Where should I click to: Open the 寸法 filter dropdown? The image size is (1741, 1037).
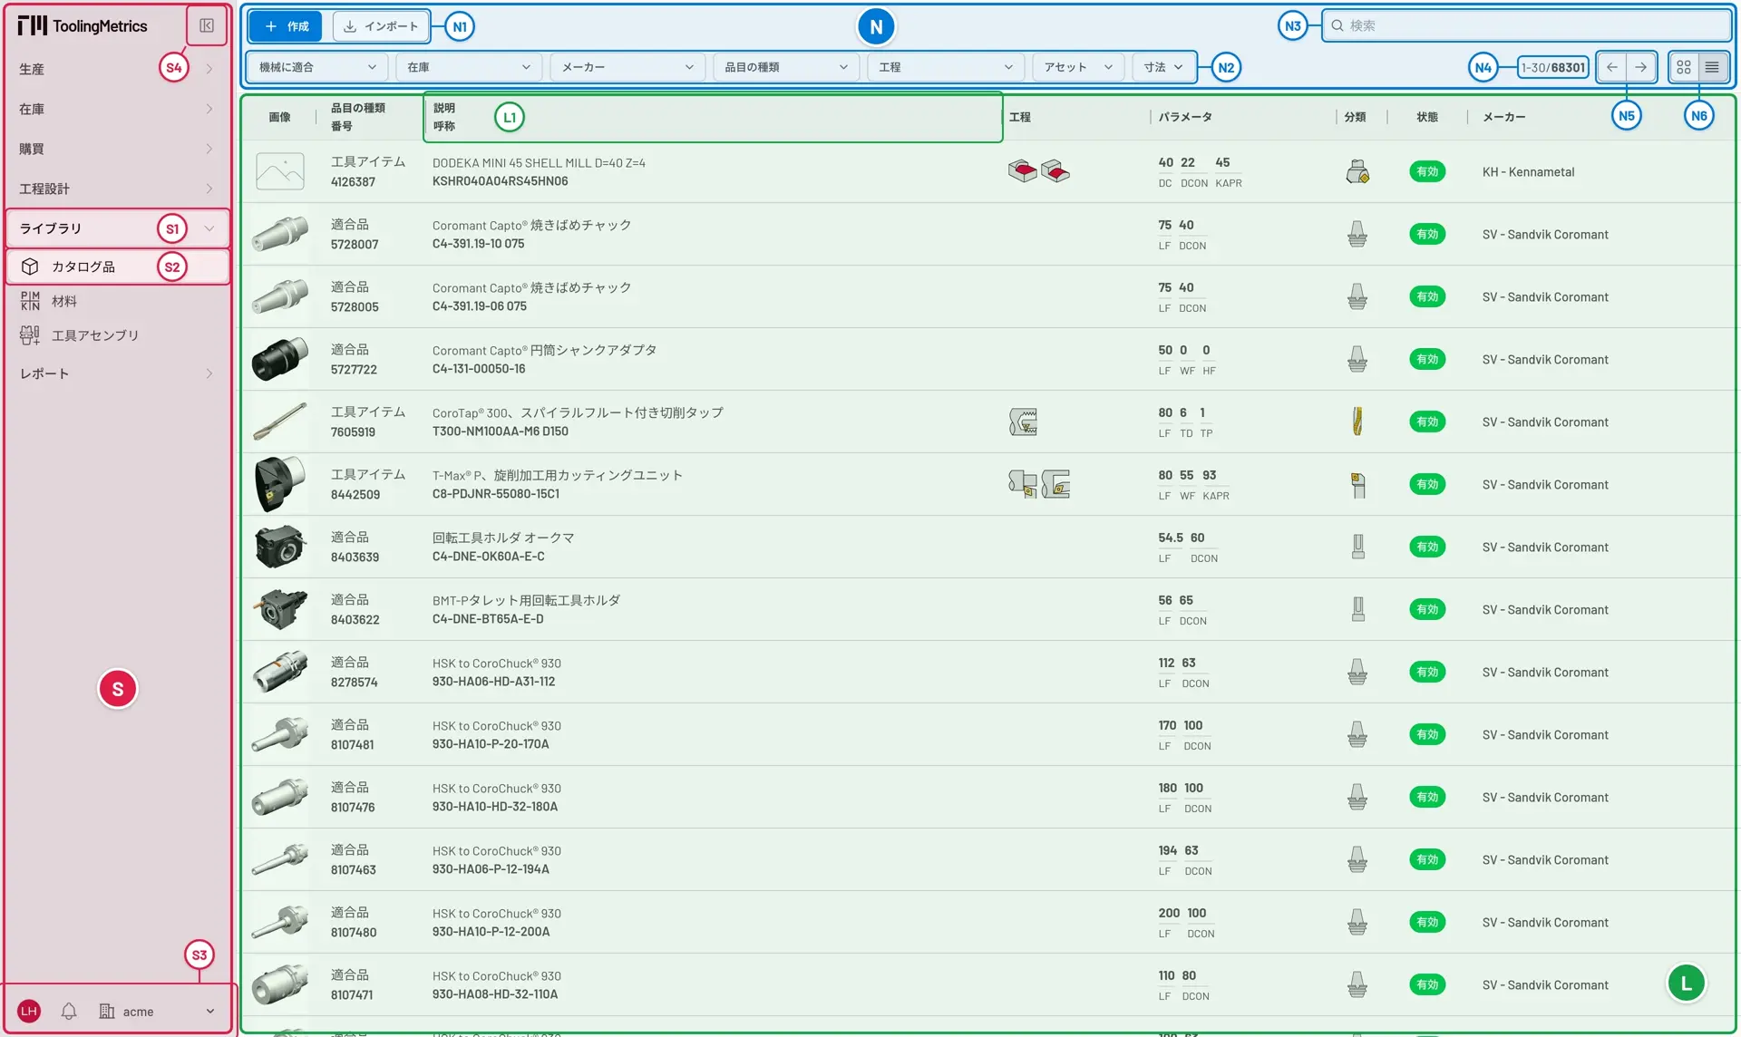click(1163, 67)
